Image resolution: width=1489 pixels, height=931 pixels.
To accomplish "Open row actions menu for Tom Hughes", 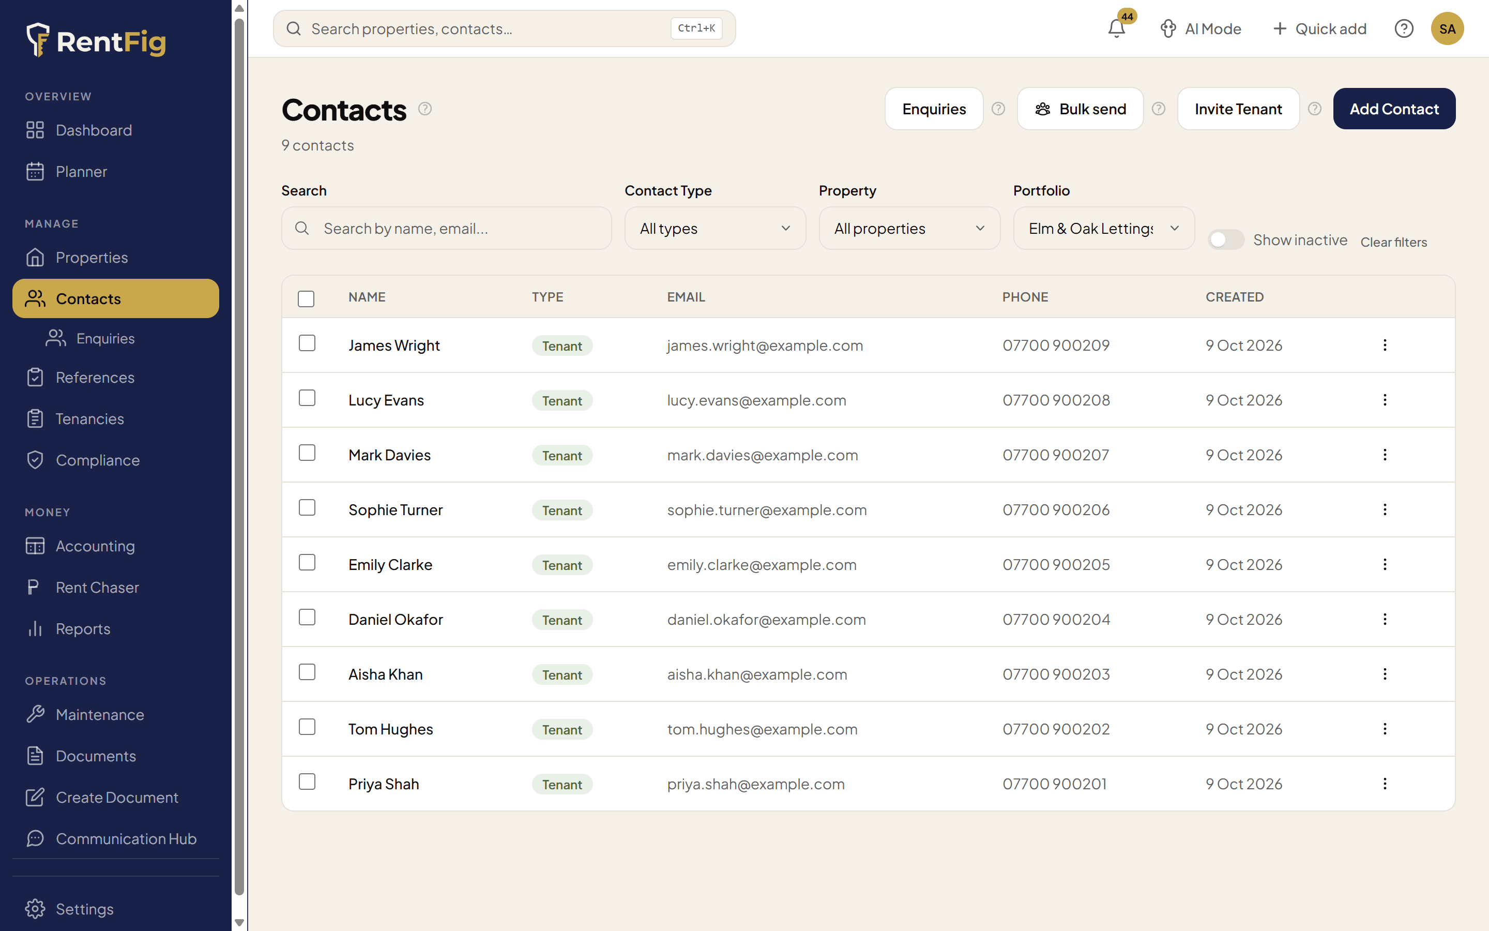I will coord(1385,729).
